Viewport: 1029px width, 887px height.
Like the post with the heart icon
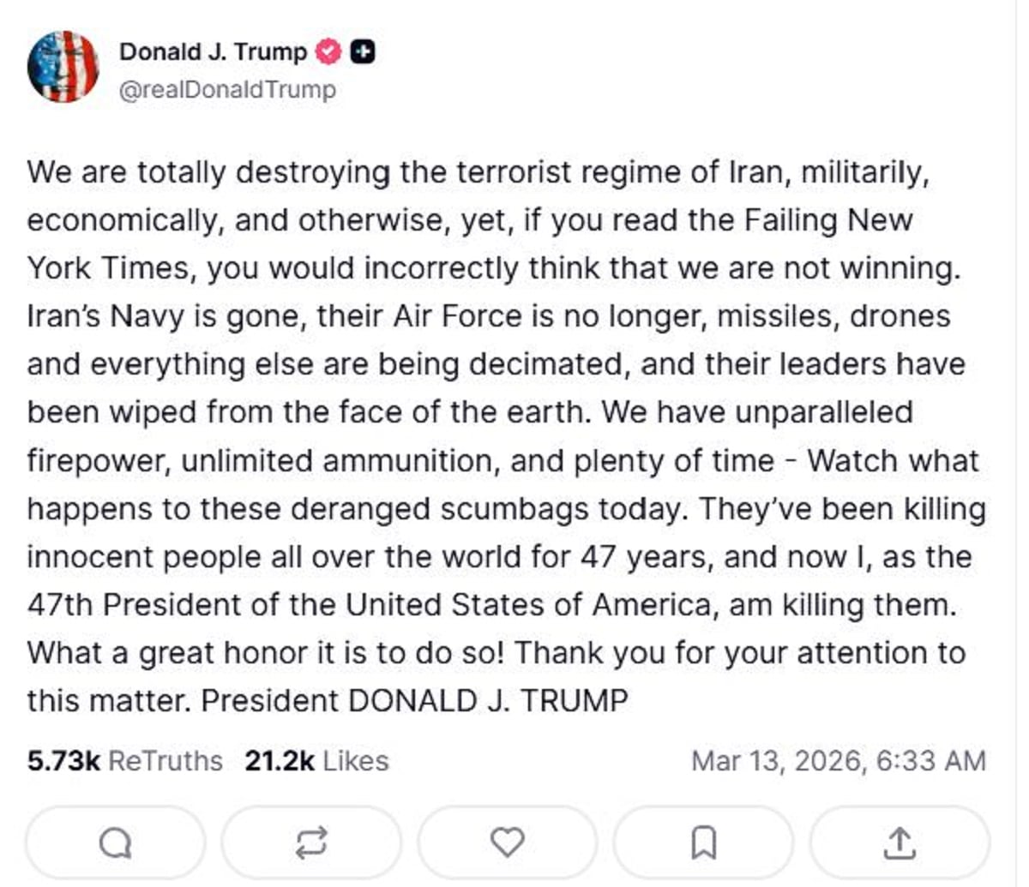click(x=507, y=843)
